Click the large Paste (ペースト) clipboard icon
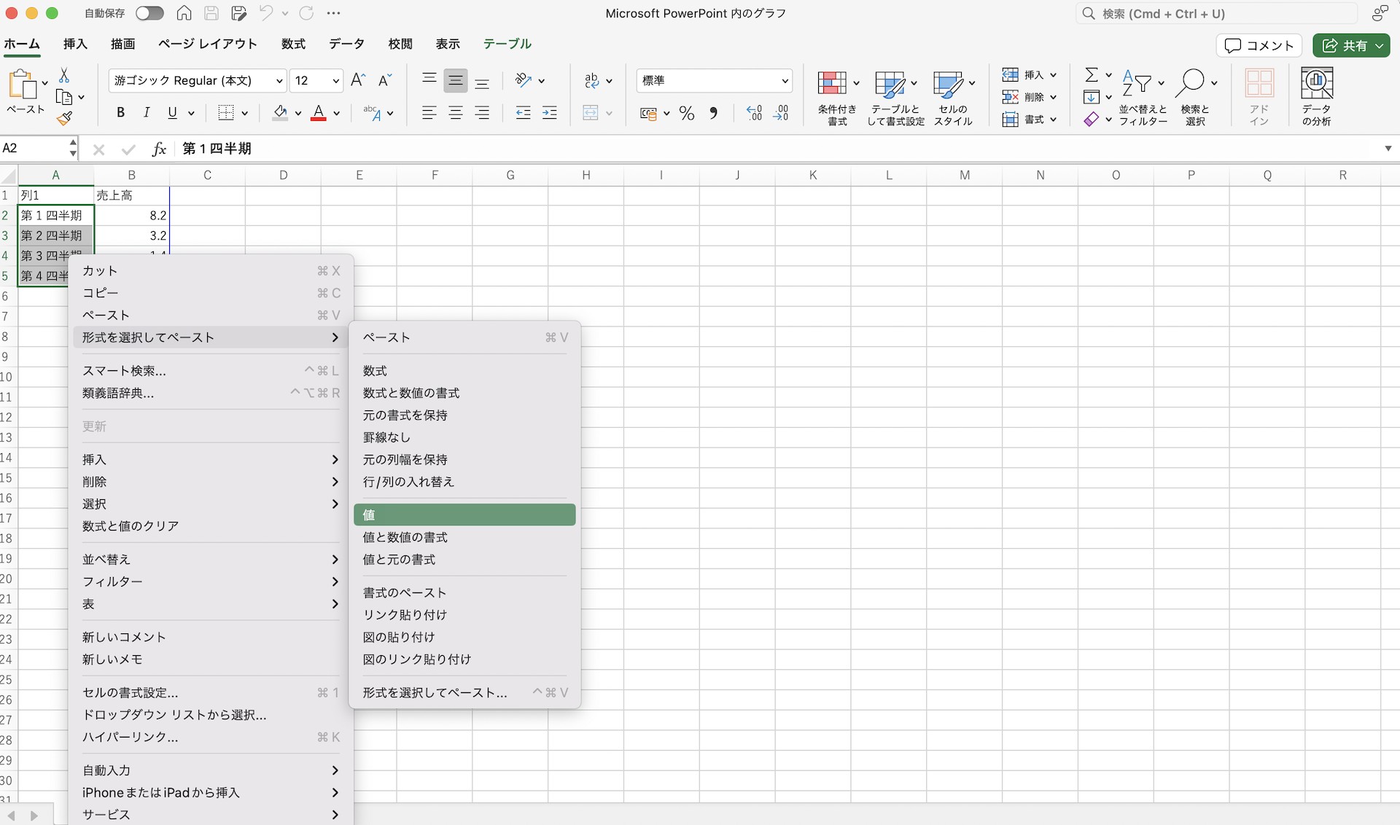The height and width of the screenshot is (825, 1400). (x=24, y=85)
